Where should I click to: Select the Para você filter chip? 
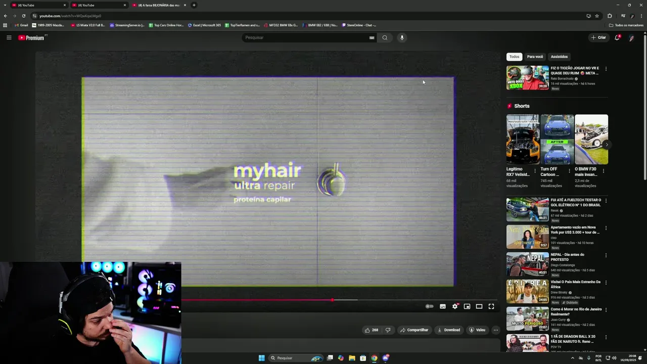[x=535, y=57]
